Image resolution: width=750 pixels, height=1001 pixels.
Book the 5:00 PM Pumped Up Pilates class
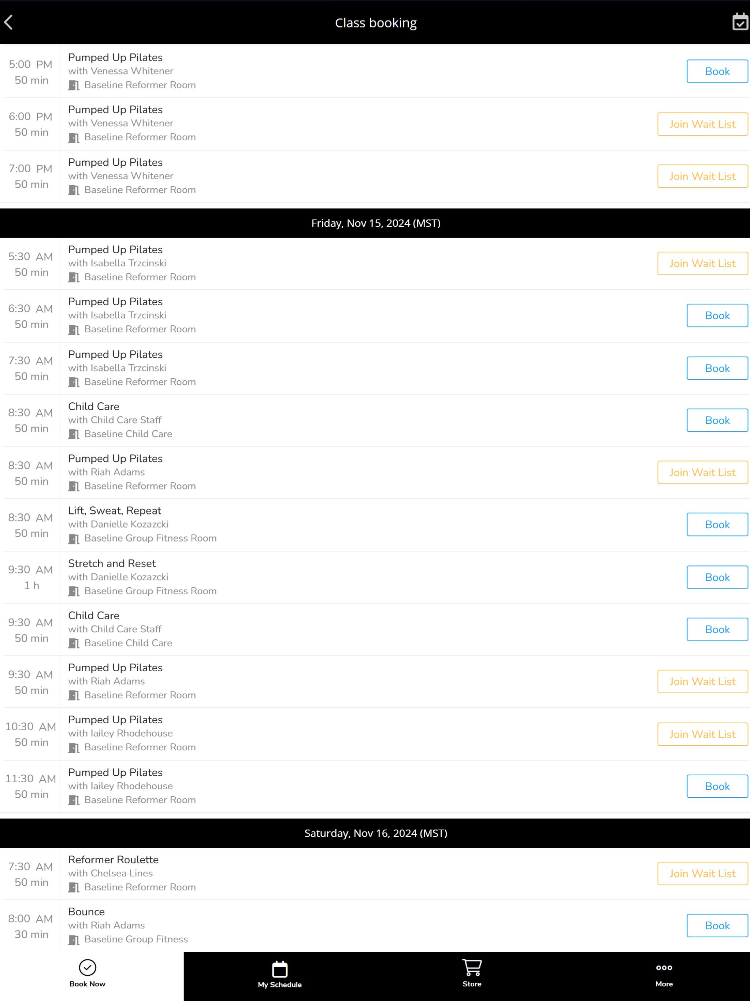717,71
